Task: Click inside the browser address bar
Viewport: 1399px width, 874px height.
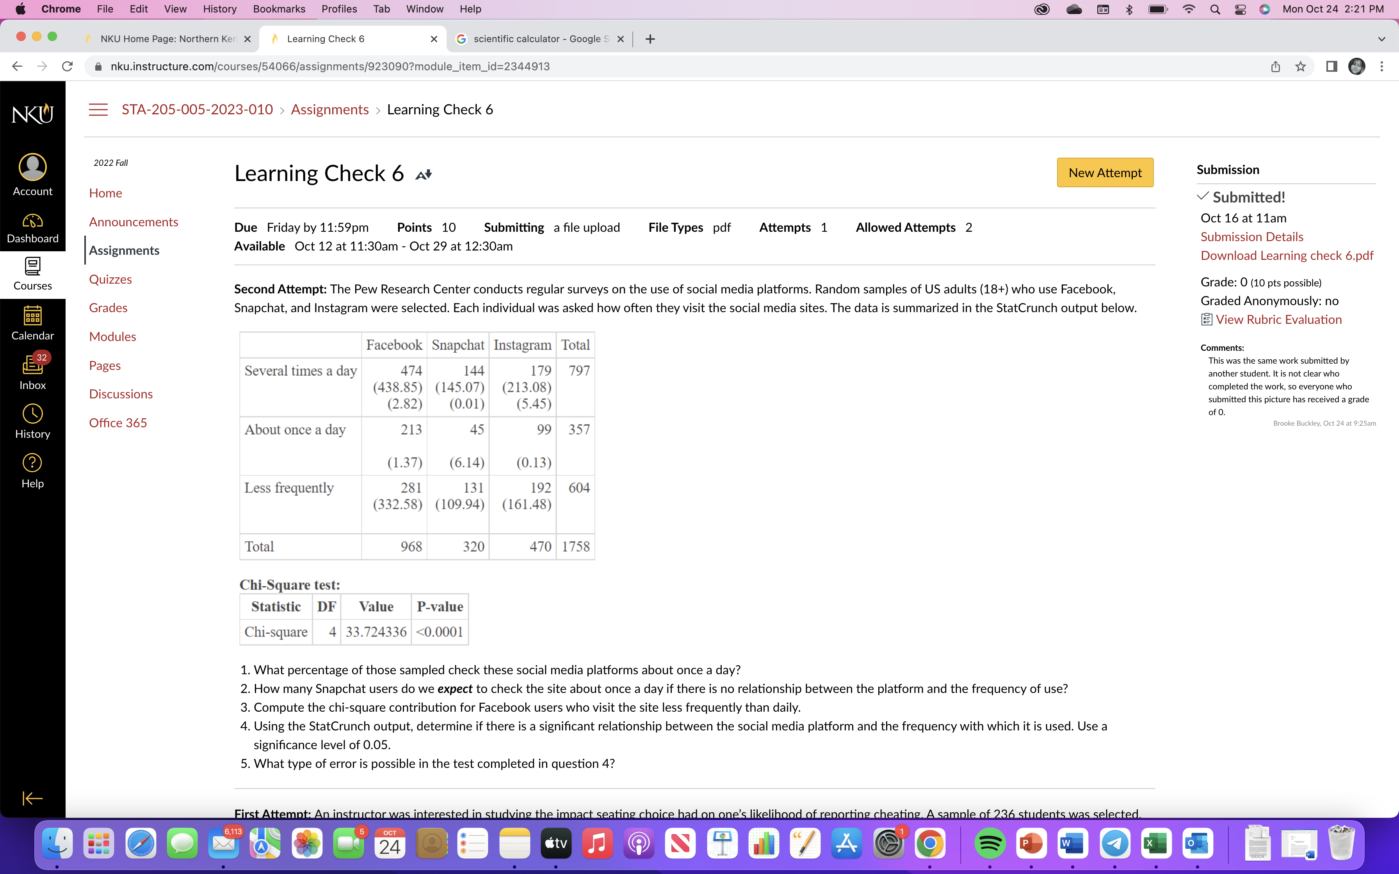Action: [x=405, y=66]
